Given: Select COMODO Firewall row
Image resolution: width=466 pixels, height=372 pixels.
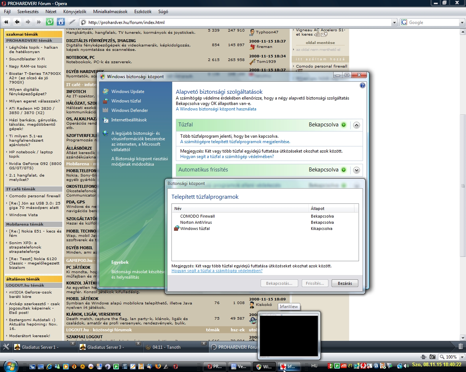Looking at the screenshot, I should 265,216.
